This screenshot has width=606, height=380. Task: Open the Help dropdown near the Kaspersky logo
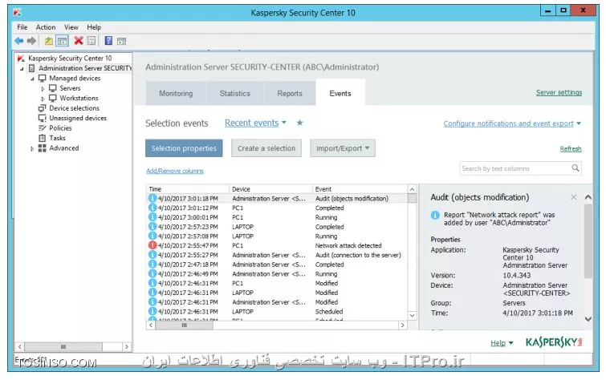tap(502, 343)
